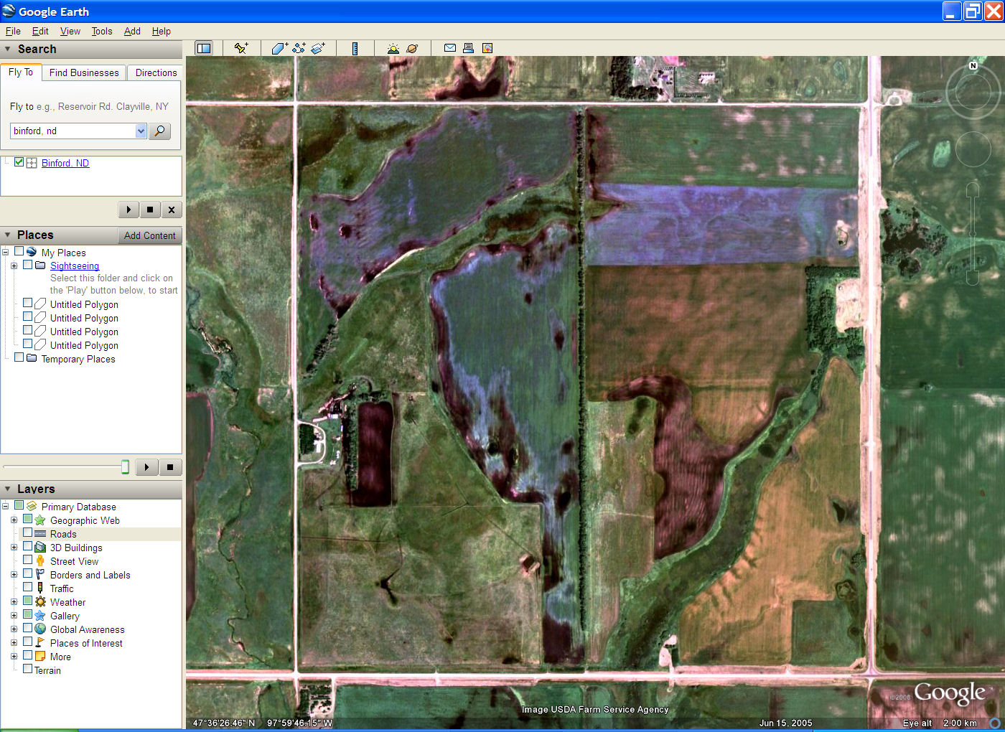Open the Print icon in toolbar

click(x=468, y=48)
